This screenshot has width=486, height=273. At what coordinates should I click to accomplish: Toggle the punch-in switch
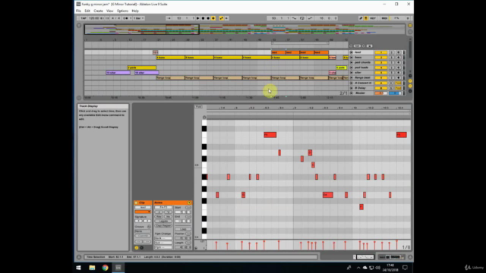tap(294, 18)
